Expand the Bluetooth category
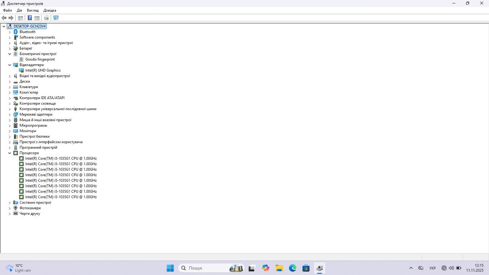The width and height of the screenshot is (489, 275). pyautogui.click(x=9, y=32)
